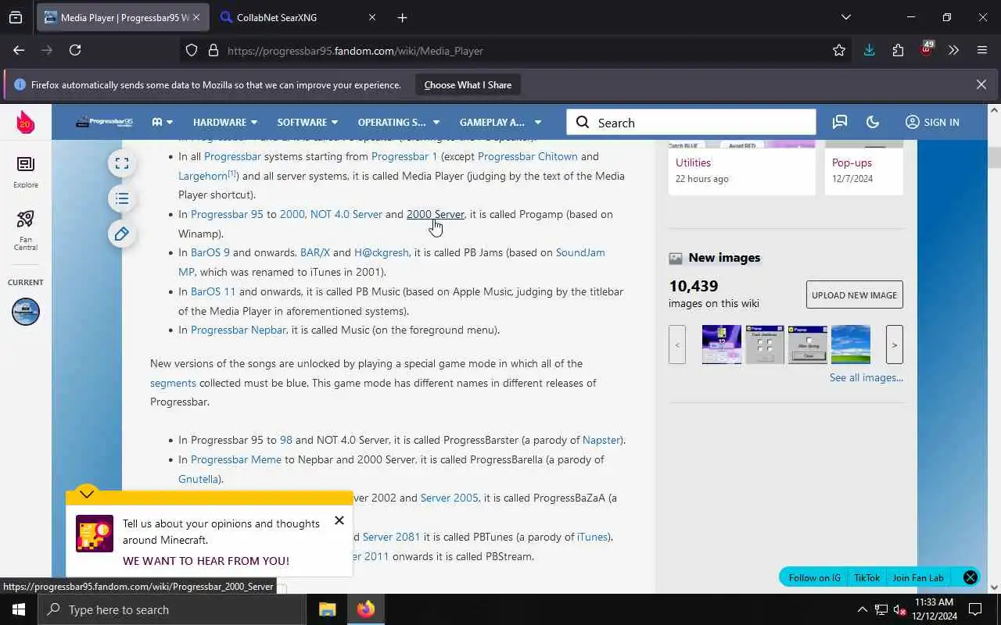Viewport: 1001px width, 625px height.
Task: Expand the HARDWARE menu
Action: click(x=225, y=122)
